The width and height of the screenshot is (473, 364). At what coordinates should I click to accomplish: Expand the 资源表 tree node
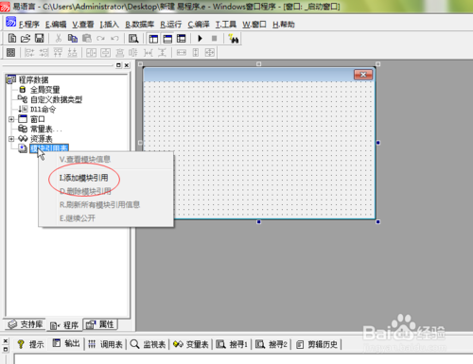pyautogui.click(x=11, y=139)
